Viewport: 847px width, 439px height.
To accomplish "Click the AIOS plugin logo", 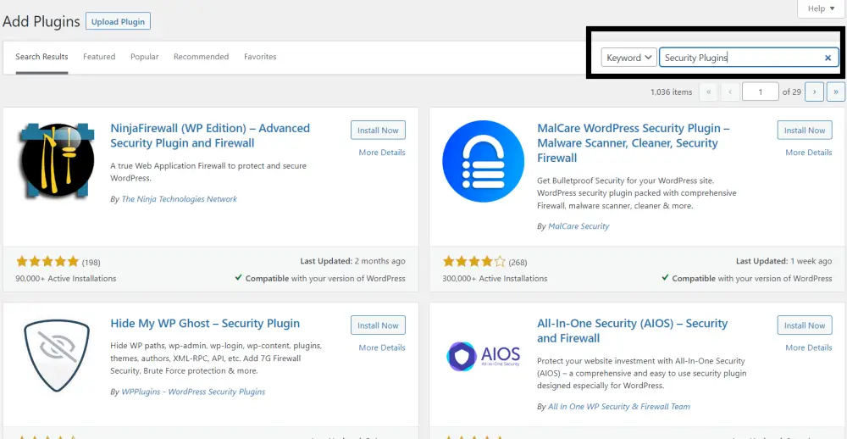I will [483, 356].
